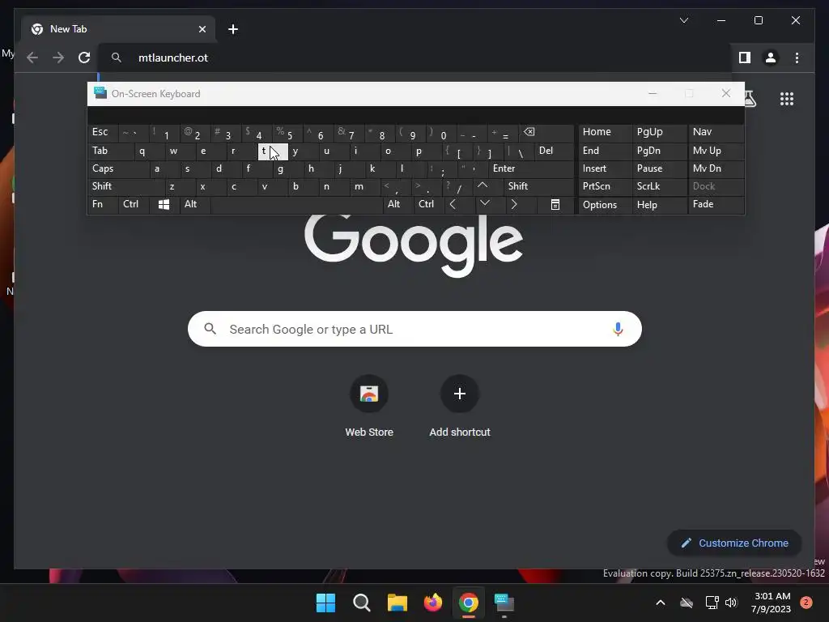Click the Fade key on keyboard
The image size is (829, 622).
[716, 205]
